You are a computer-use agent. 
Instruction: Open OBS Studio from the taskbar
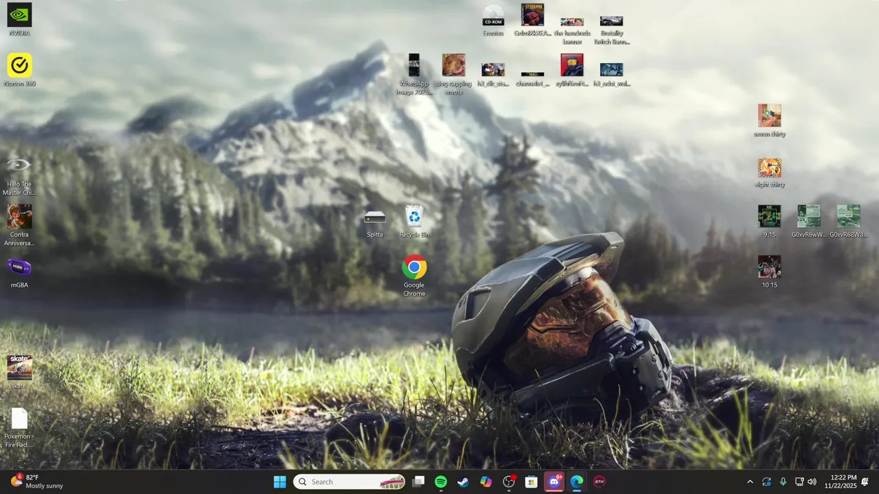(509, 482)
